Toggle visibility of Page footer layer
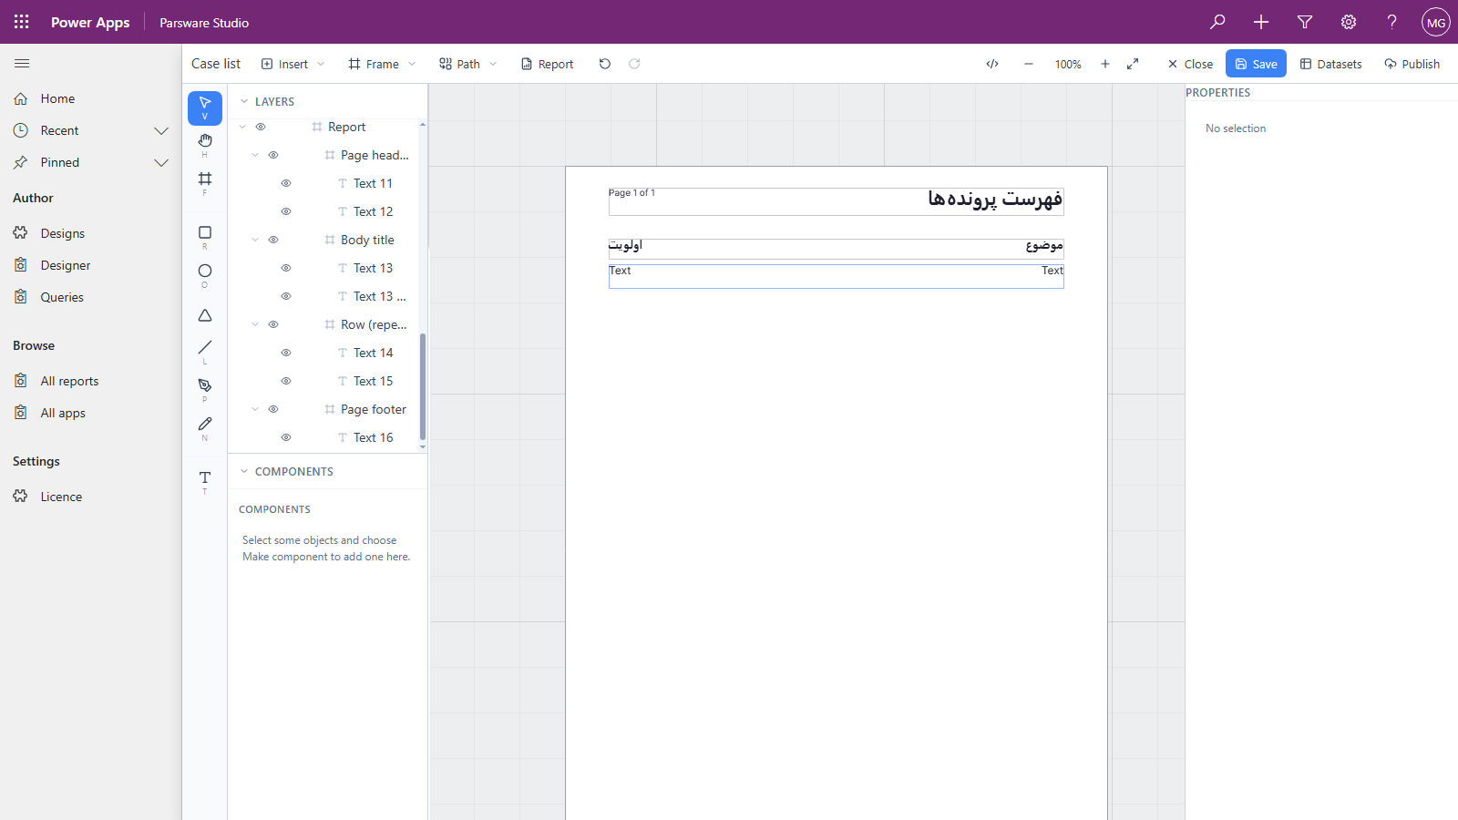 coord(273,409)
